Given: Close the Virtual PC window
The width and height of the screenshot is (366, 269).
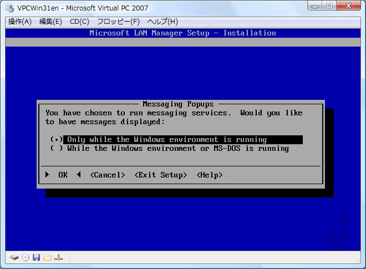Looking at the screenshot, I should pos(349,6).
